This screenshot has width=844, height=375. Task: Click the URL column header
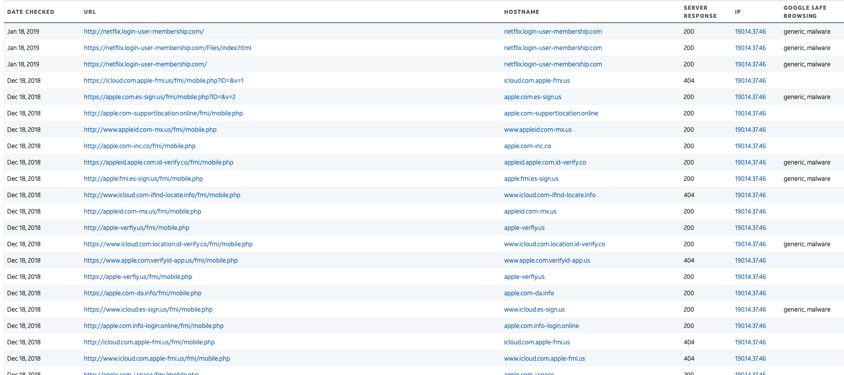tap(90, 12)
